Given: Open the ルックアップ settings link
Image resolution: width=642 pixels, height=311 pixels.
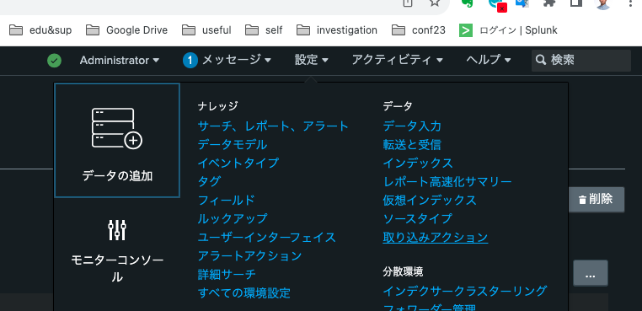Looking at the screenshot, I should pos(233,219).
